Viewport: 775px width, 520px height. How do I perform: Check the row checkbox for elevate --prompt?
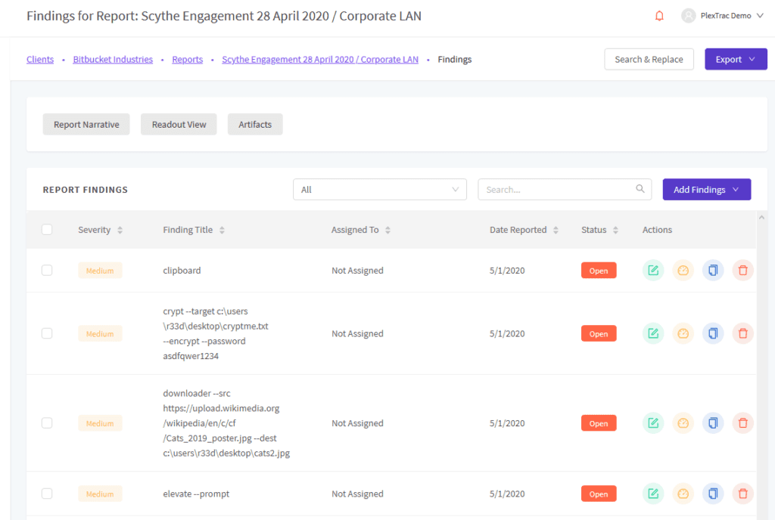pos(47,494)
